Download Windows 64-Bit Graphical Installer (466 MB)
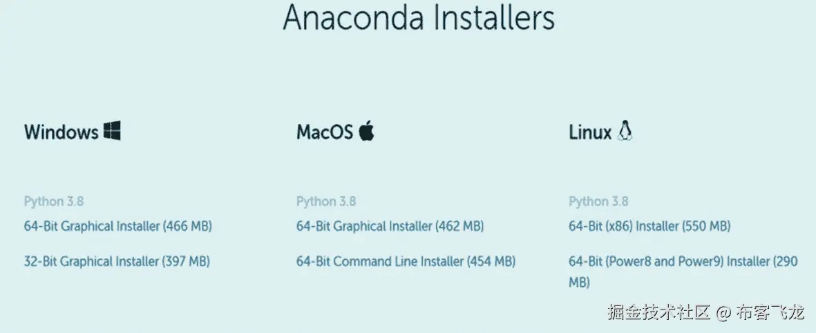The height and width of the screenshot is (333, 816). point(118,227)
